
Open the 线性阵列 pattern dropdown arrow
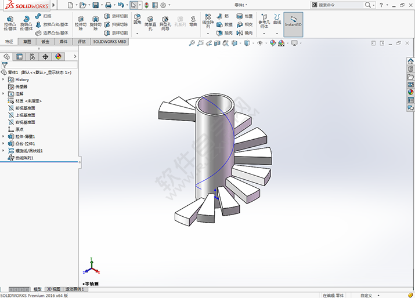207,34
